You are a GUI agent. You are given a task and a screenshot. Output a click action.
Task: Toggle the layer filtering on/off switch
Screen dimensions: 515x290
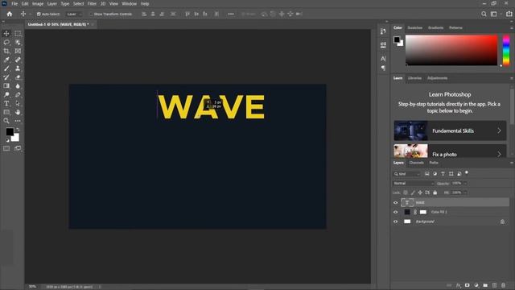(467, 173)
